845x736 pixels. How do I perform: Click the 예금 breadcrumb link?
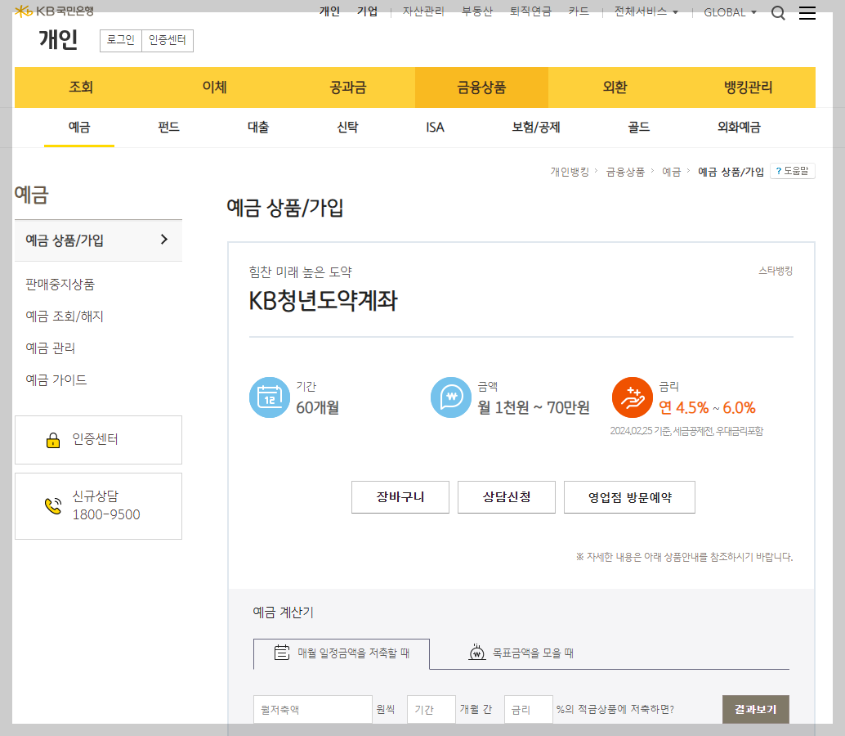tap(672, 172)
